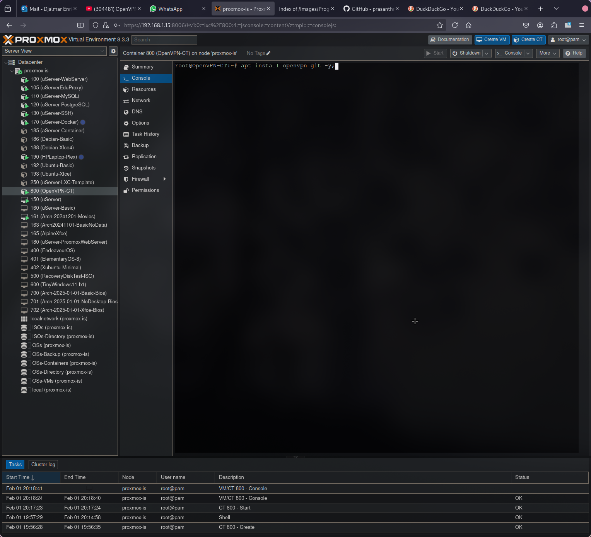The width and height of the screenshot is (591, 537).
Task: Expand the Shutdown button dropdown arrow
Action: (x=487, y=53)
